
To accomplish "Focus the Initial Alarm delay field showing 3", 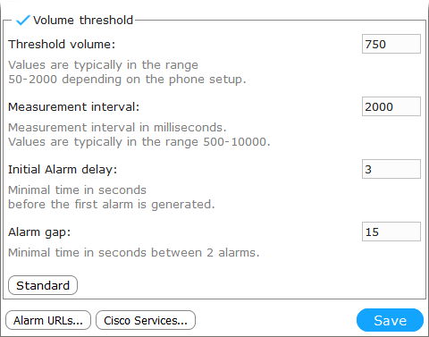I will pyautogui.click(x=391, y=169).
